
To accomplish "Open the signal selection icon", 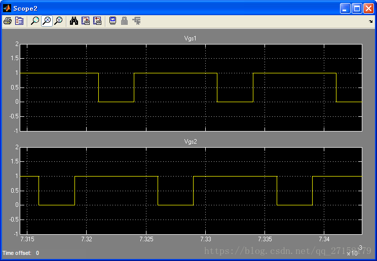I will [x=137, y=21].
